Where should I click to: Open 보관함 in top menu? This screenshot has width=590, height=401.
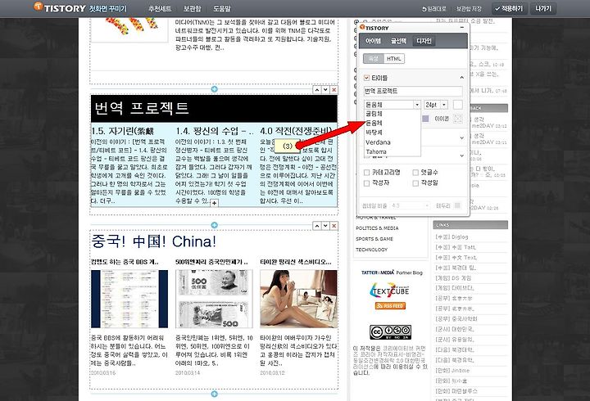pyautogui.click(x=193, y=8)
